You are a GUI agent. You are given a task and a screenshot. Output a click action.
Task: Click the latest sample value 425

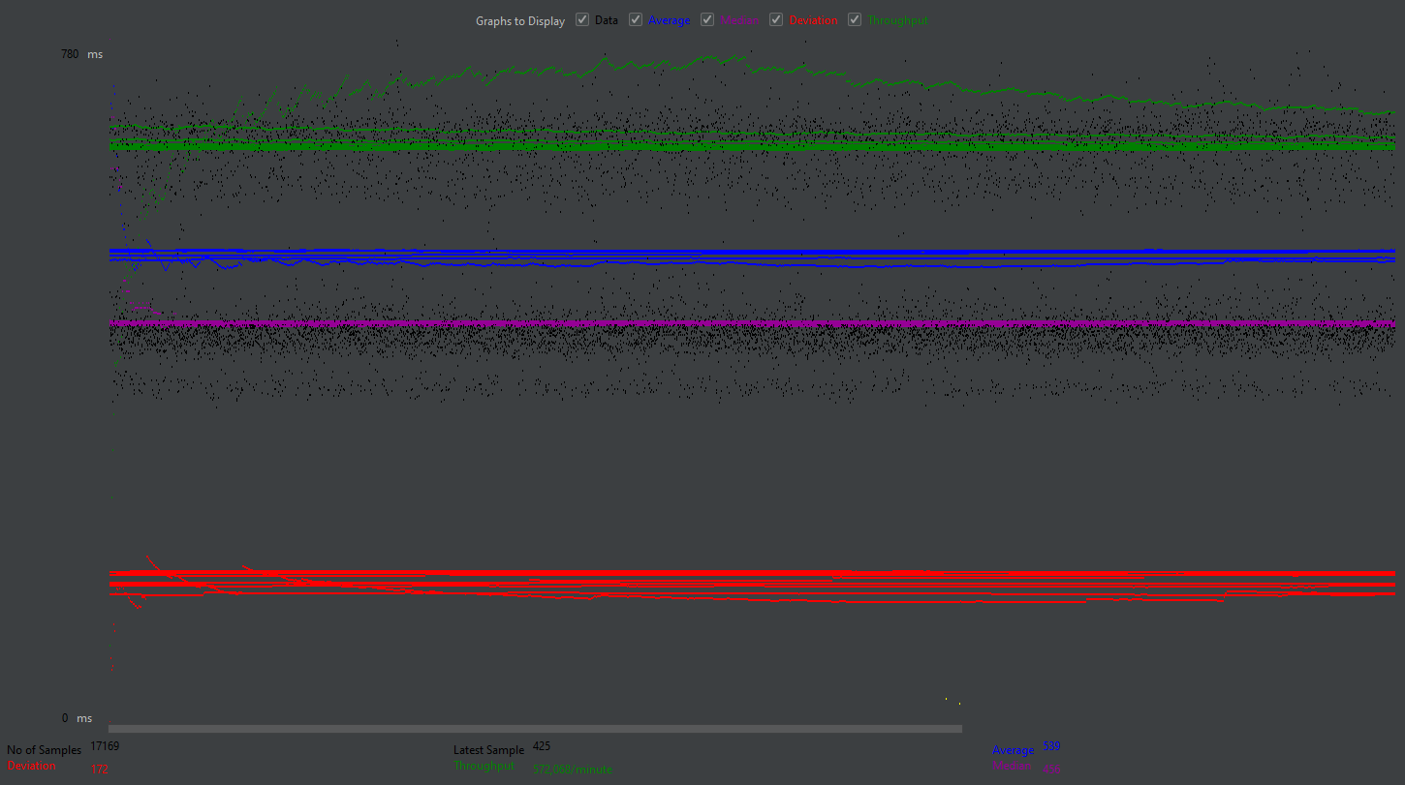coord(542,746)
